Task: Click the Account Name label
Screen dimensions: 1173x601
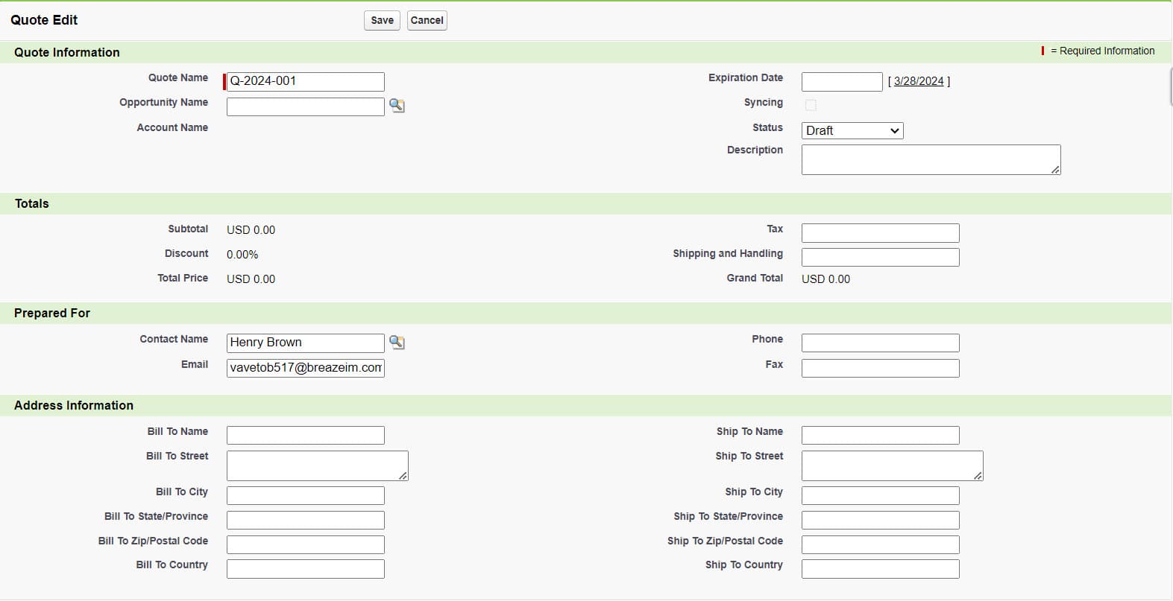Action: tap(172, 127)
